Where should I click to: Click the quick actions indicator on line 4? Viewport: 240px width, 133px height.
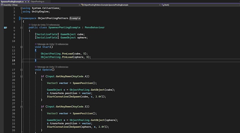(20, 18)
